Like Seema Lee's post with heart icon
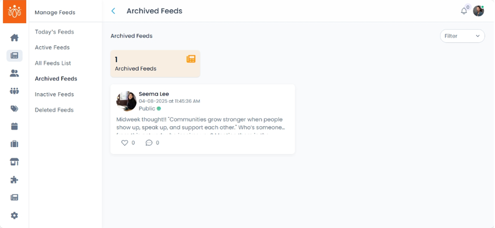 tap(125, 143)
